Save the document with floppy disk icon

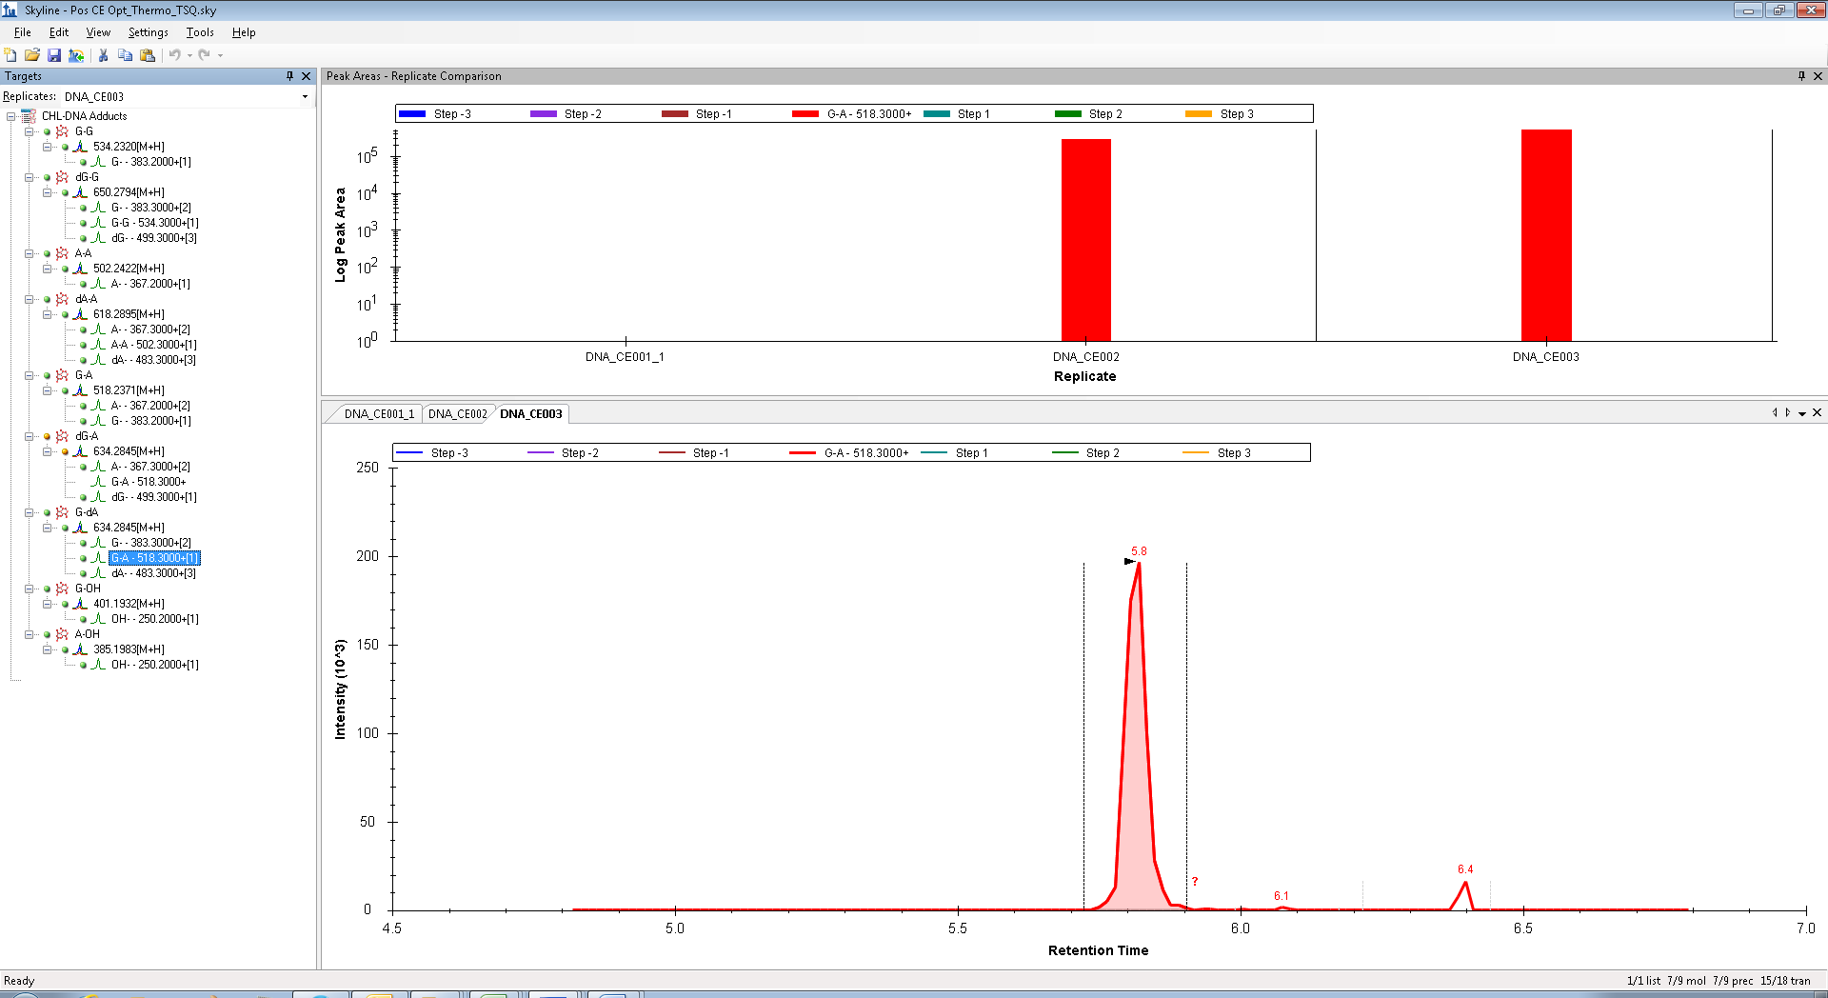[x=54, y=55]
